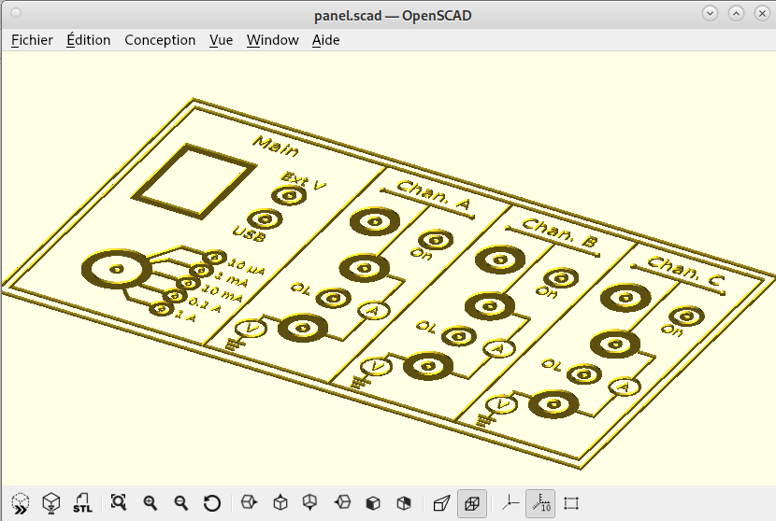Click the window menu circle in title bar
Image resolution: width=776 pixels, height=521 pixels.
(x=16, y=13)
